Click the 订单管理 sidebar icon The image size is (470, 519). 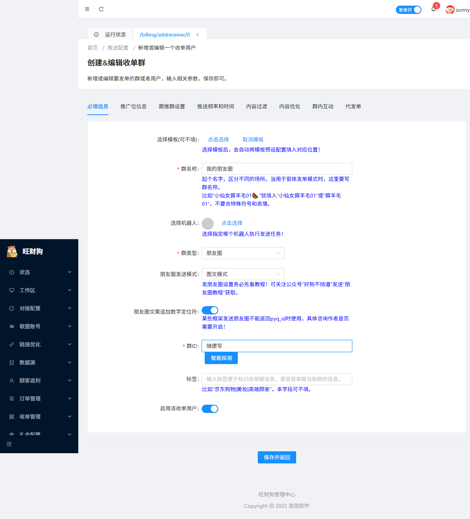(12, 399)
